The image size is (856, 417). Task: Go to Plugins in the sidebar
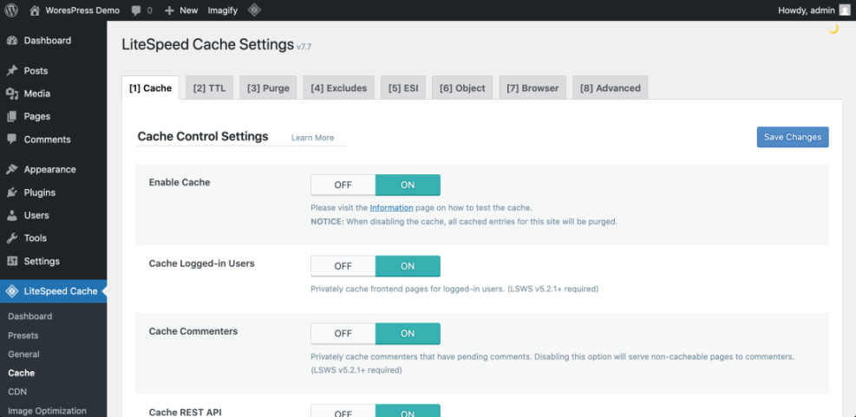click(x=40, y=192)
